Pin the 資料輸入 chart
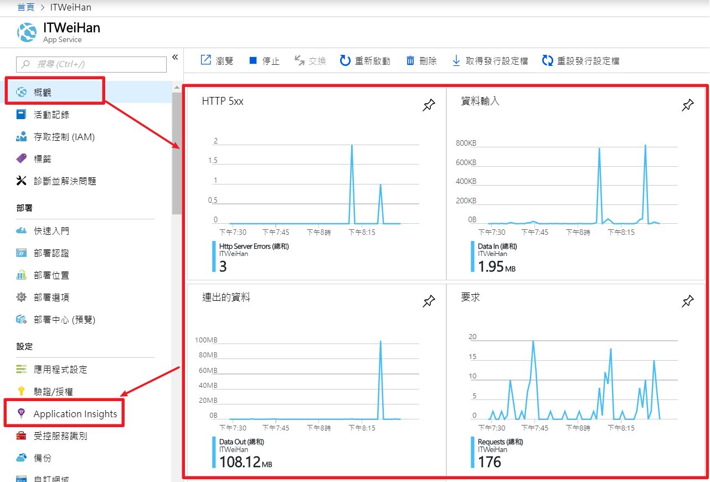This screenshot has height=482, width=710. [687, 105]
